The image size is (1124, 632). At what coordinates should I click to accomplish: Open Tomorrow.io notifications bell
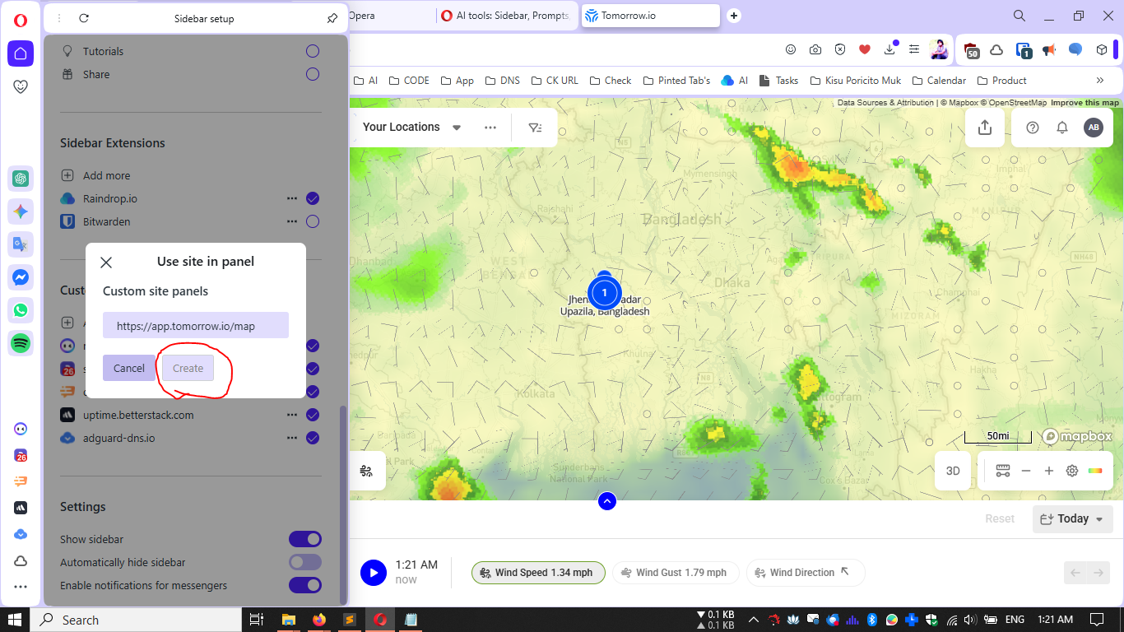[1062, 128]
